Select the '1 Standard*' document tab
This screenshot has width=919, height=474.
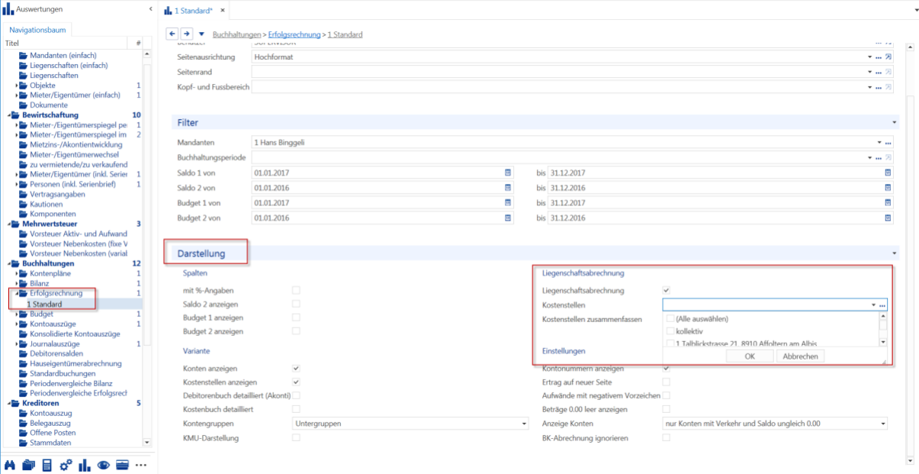[x=194, y=10]
